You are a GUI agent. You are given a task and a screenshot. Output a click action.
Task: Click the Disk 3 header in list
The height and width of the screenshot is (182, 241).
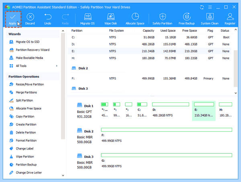pyautogui.click(x=80, y=88)
